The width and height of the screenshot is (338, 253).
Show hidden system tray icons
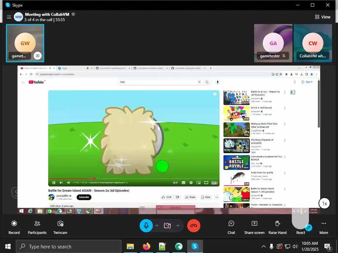coord(263,246)
